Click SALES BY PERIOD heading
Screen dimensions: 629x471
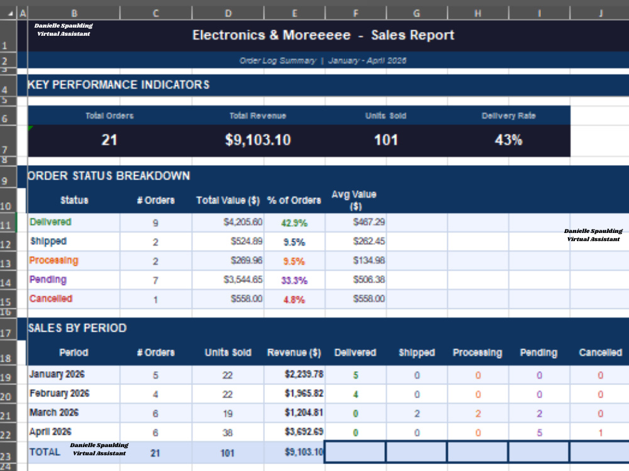pyautogui.click(x=77, y=328)
